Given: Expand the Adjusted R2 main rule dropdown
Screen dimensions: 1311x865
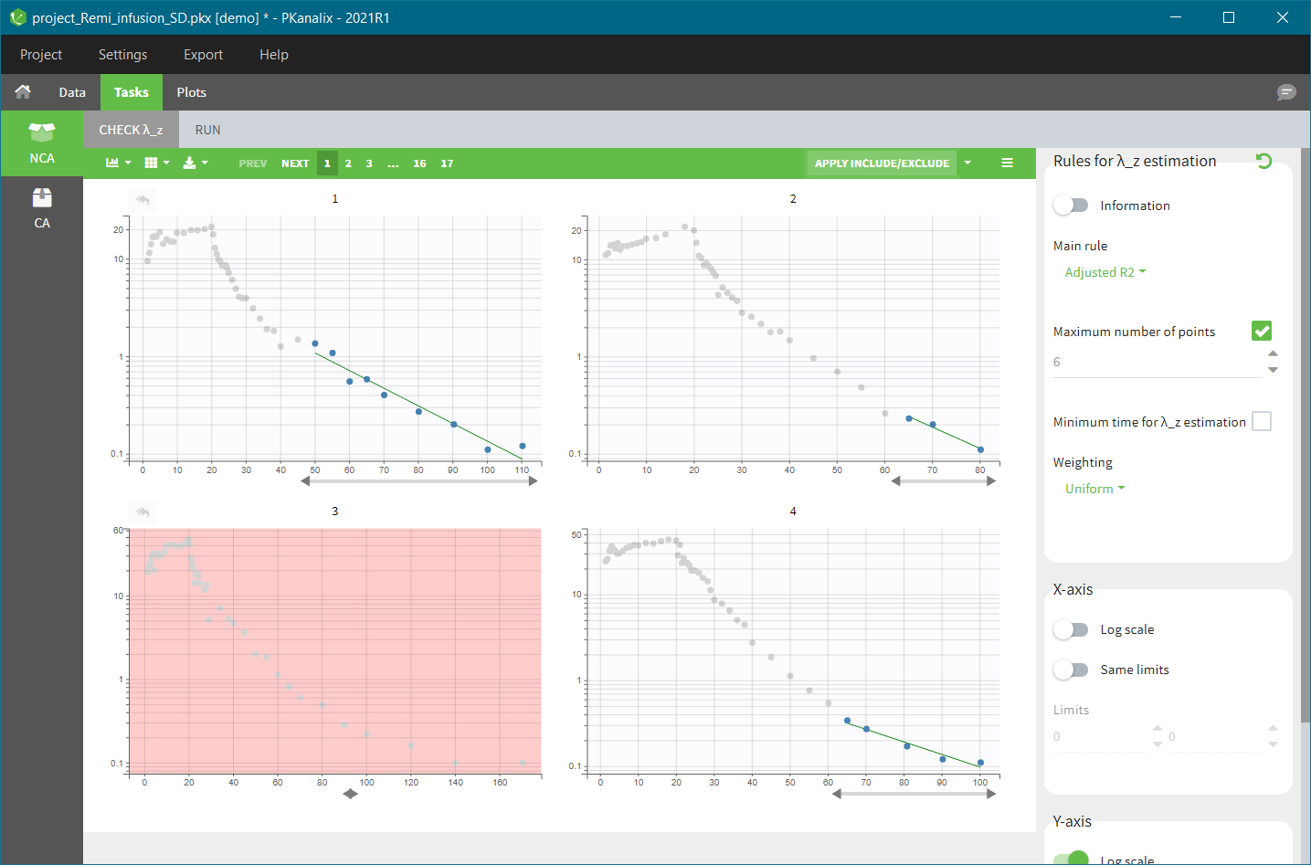Looking at the screenshot, I should [1105, 272].
